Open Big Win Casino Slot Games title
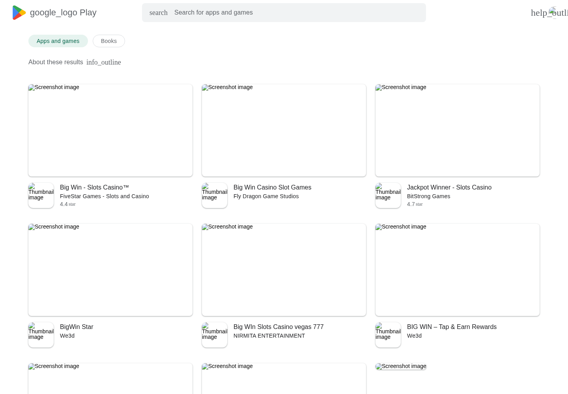 (x=272, y=188)
